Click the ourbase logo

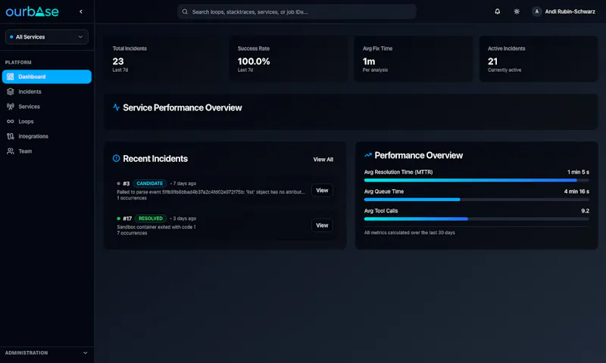[x=32, y=11]
